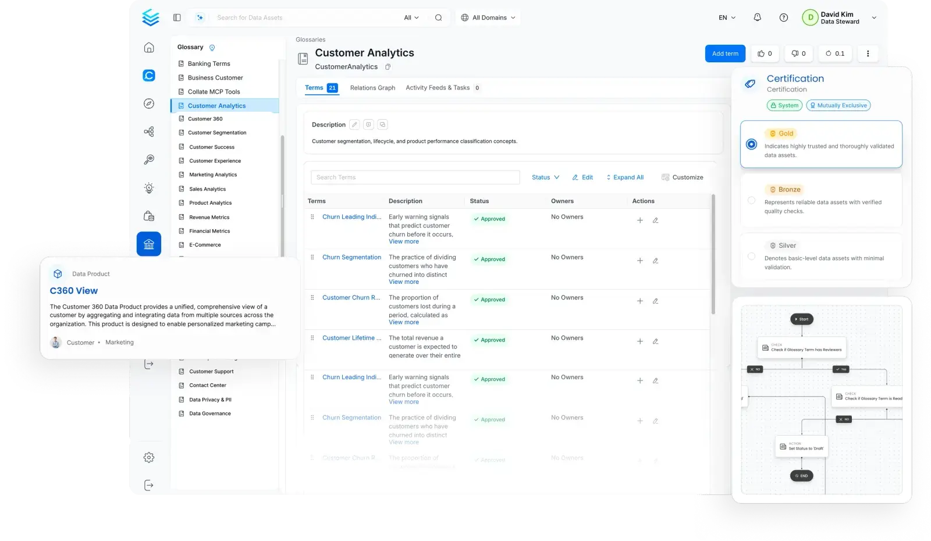This screenshot has height=541, width=931.
Task: Open the notifications bell
Action: [x=757, y=17]
